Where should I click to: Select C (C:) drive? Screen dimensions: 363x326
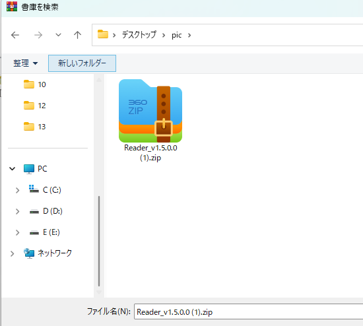pos(45,190)
